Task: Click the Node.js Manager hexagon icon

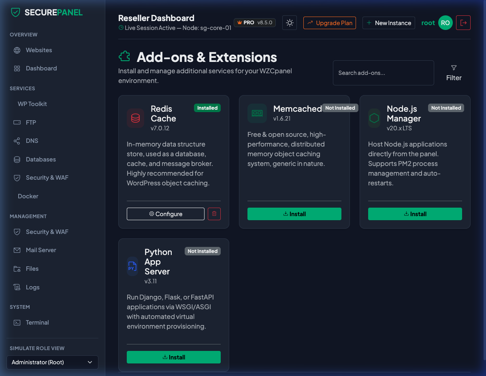Action: [x=374, y=118]
